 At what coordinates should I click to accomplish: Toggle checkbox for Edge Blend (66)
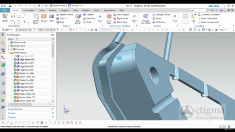point(15,66)
